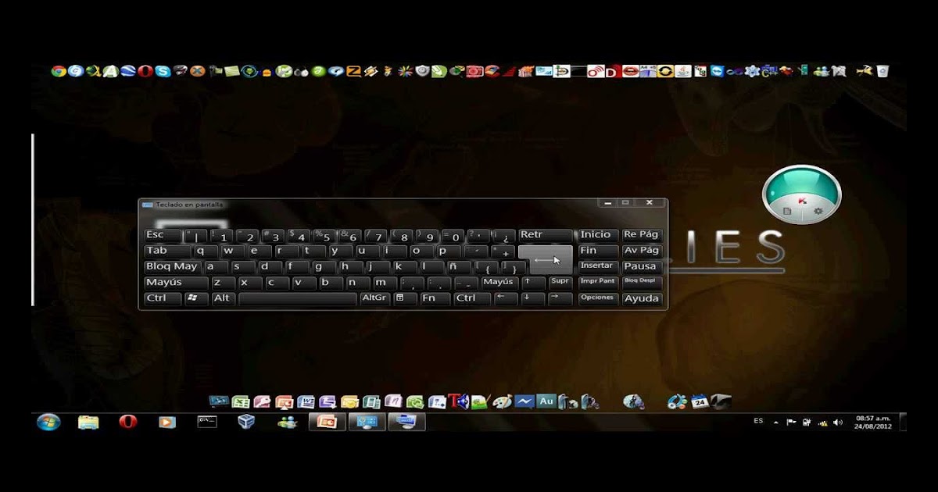Viewport: 938px width, 492px height.
Task: Open red Opera icon in the top dock
Action: click(145, 71)
